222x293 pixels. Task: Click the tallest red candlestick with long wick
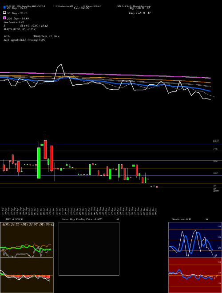(45, 149)
